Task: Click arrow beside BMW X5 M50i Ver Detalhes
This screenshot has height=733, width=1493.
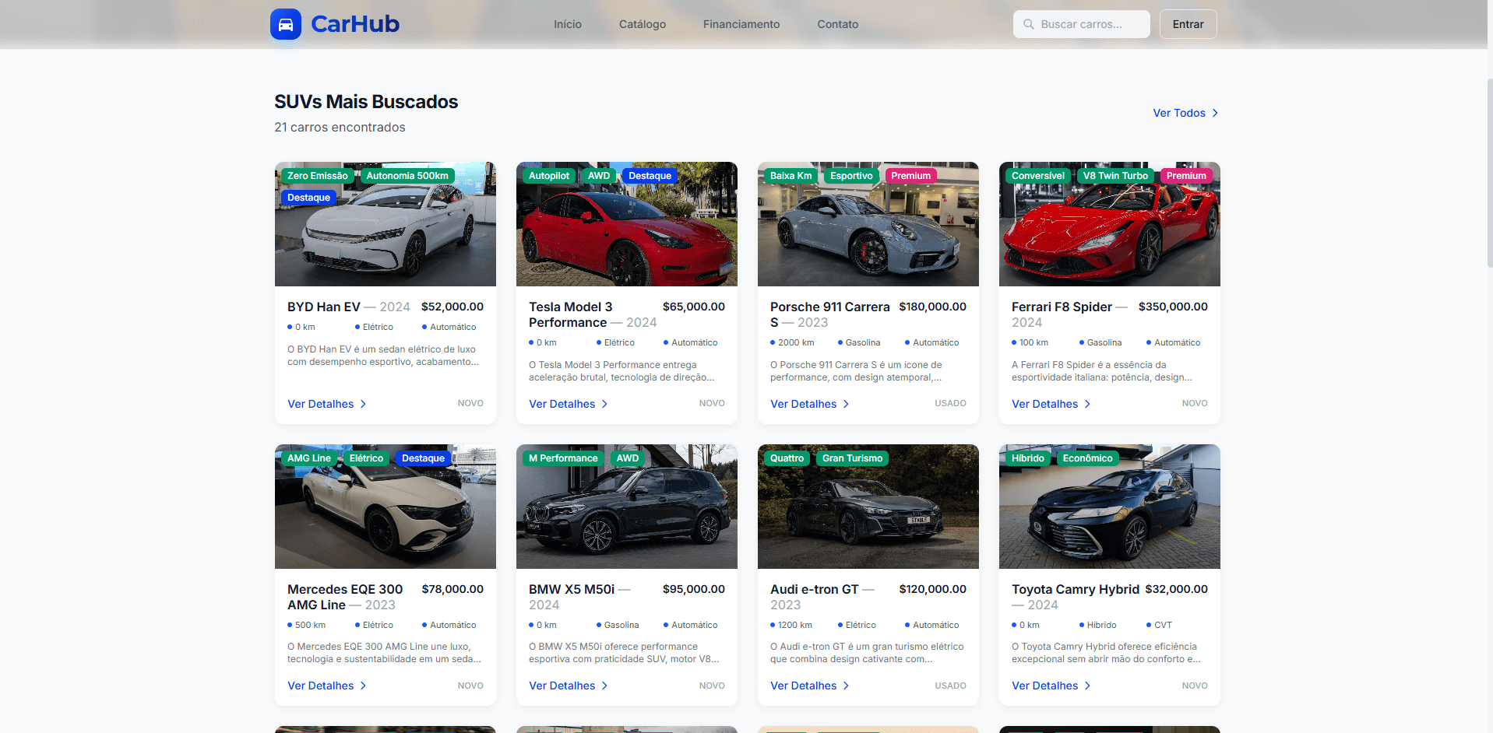Action: click(x=604, y=686)
